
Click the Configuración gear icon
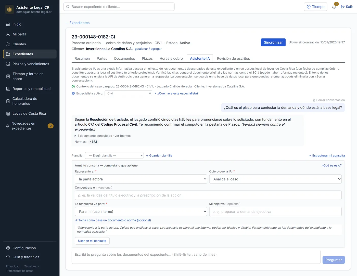click(8, 248)
